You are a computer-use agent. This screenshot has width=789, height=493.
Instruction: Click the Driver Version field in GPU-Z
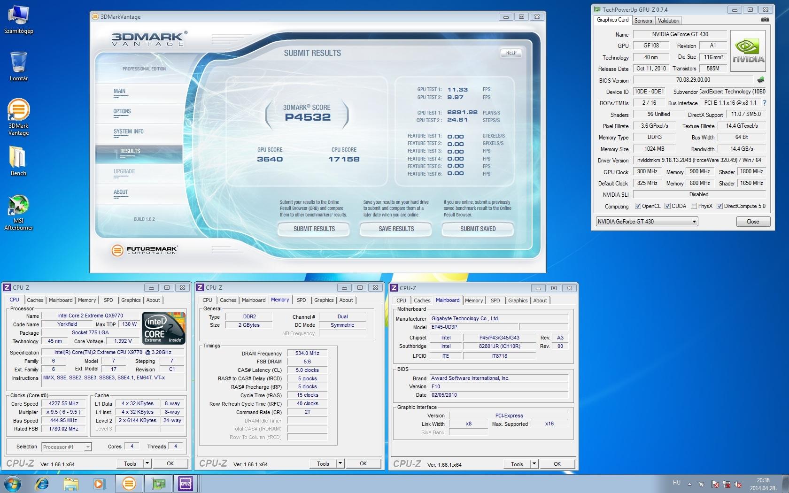click(x=699, y=160)
